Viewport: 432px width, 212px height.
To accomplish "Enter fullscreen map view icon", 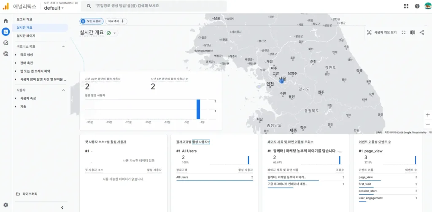I will click(x=403, y=33).
